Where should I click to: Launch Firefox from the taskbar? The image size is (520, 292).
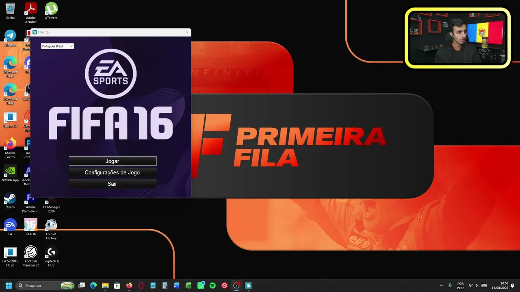tap(129, 286)
